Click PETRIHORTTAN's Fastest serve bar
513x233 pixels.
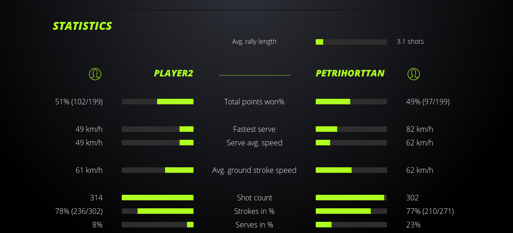[351, 129]
